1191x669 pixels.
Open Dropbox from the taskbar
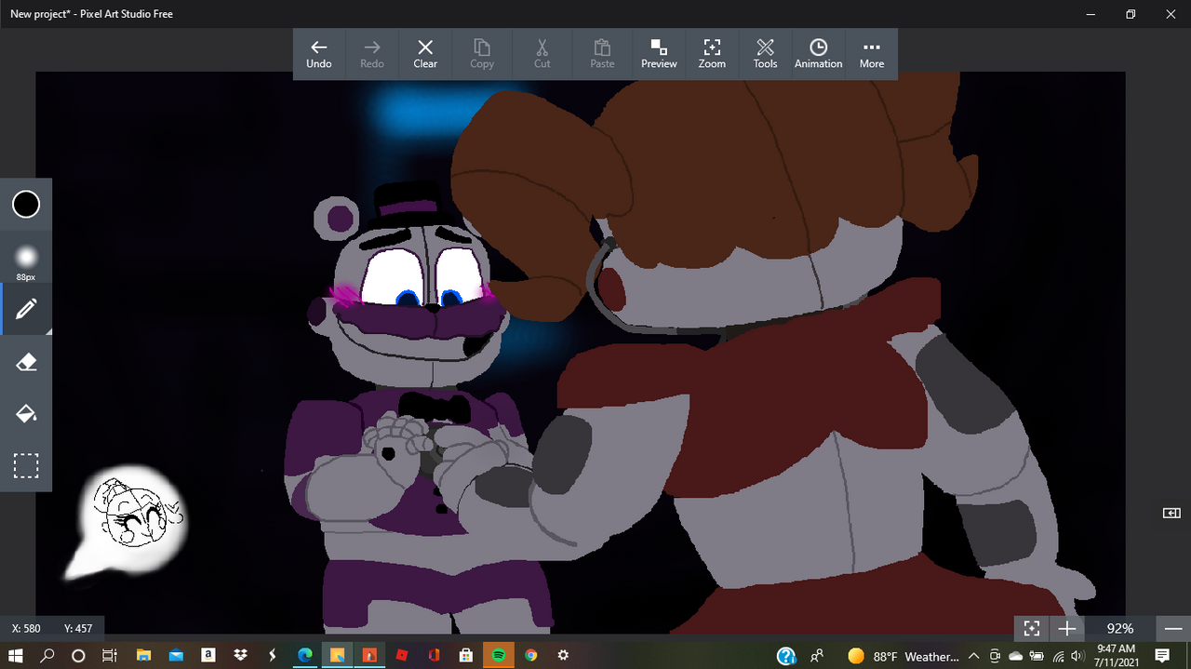[x=240, y=655]
